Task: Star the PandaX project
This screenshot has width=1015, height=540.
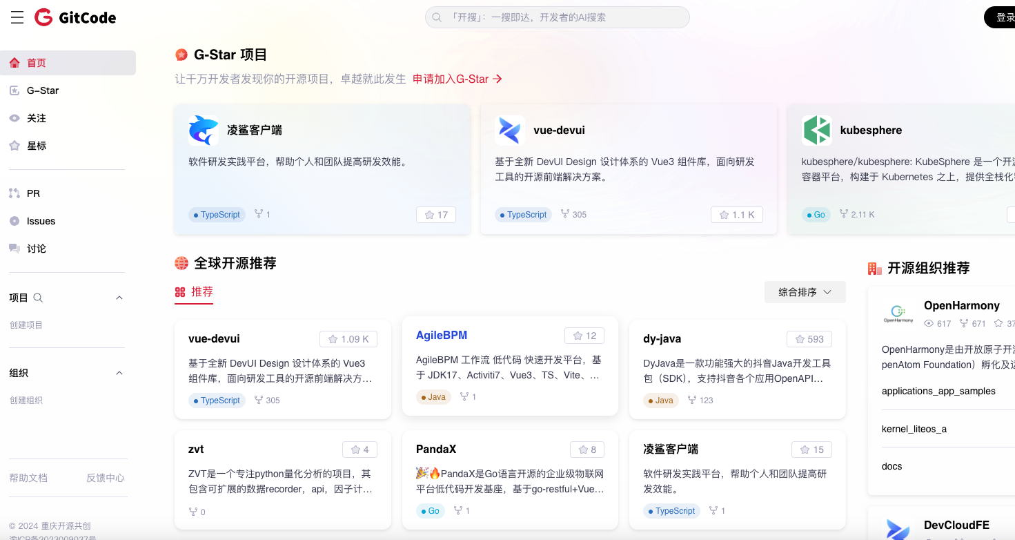Action: tap(587, 450)
